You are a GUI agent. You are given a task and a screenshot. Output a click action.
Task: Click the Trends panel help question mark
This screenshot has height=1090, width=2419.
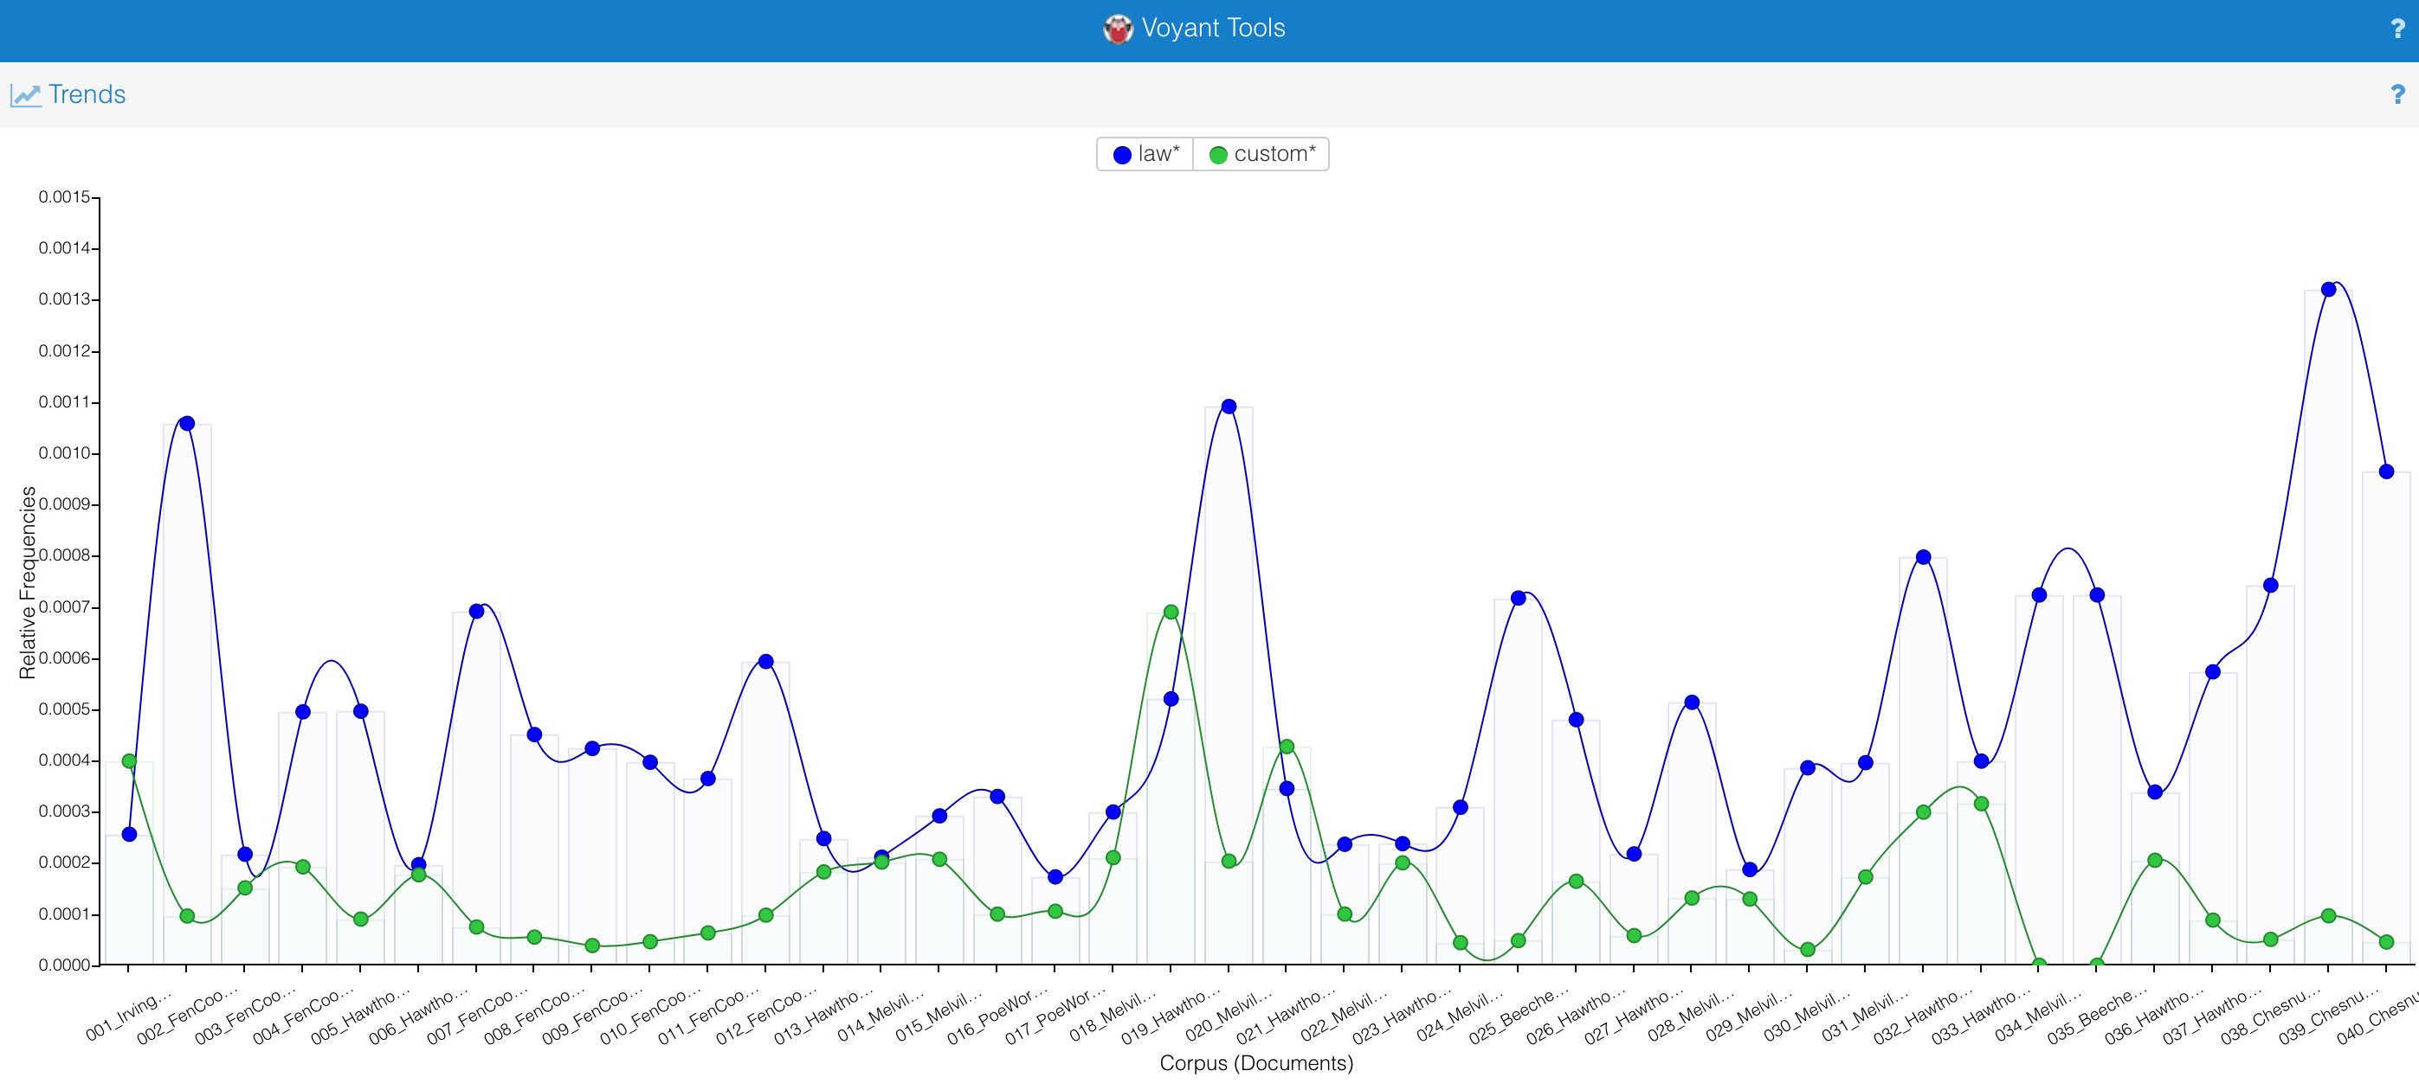(x=2397, y=95)
